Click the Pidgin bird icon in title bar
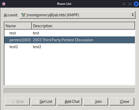The width and height of the screenshot is (139, 110). coord(4,4)
